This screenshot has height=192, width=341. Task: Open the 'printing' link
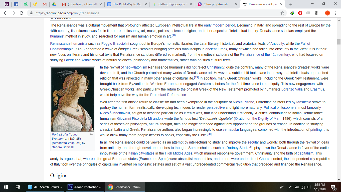coord(316,129)
